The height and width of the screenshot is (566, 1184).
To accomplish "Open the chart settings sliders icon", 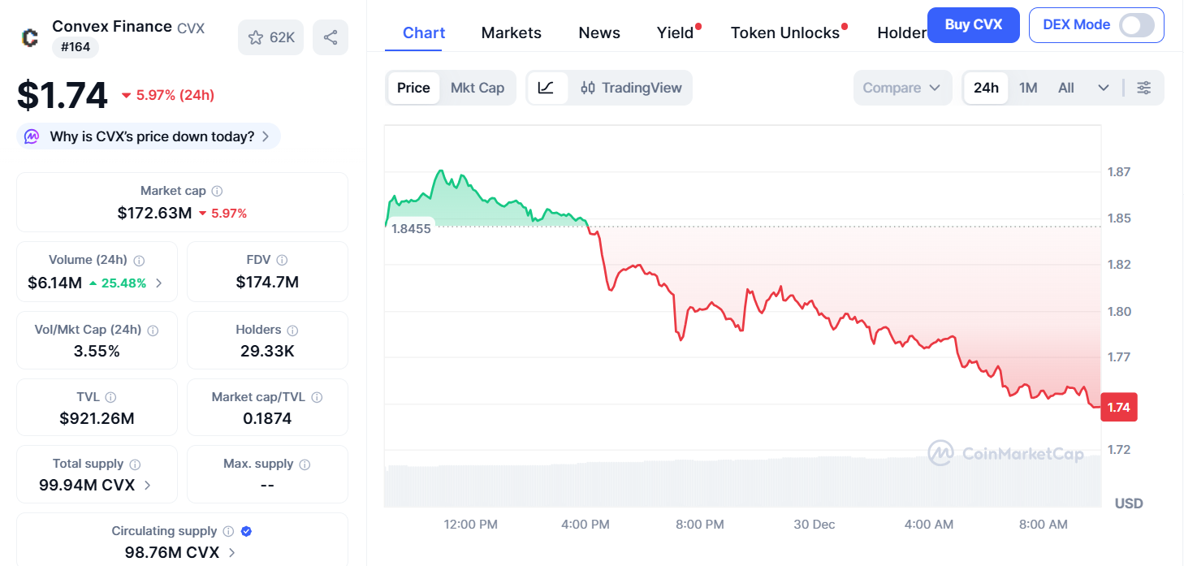I will point(1144,88).
